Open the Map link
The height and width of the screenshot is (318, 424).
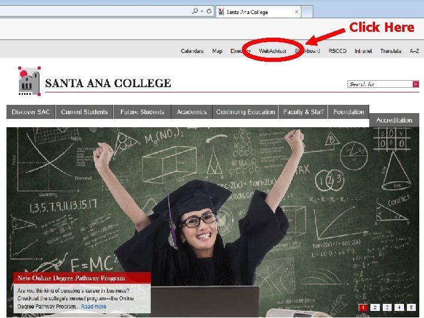tap(217, 51)
